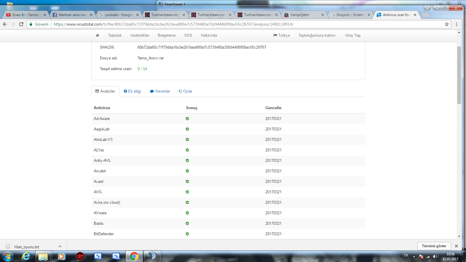Bookmark this page with the star icon
The height and width of the screenshot is (262, 466).
(447, 24)
